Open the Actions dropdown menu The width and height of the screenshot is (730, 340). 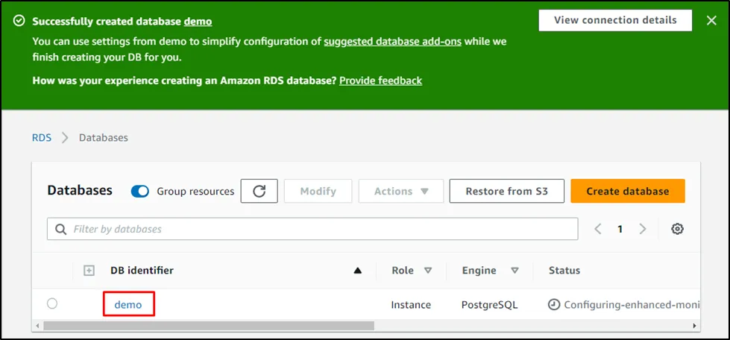[401, 191]
